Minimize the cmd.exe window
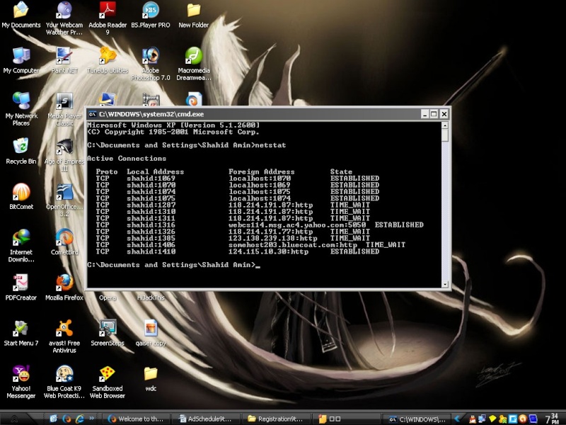 (x=425, y=114)
